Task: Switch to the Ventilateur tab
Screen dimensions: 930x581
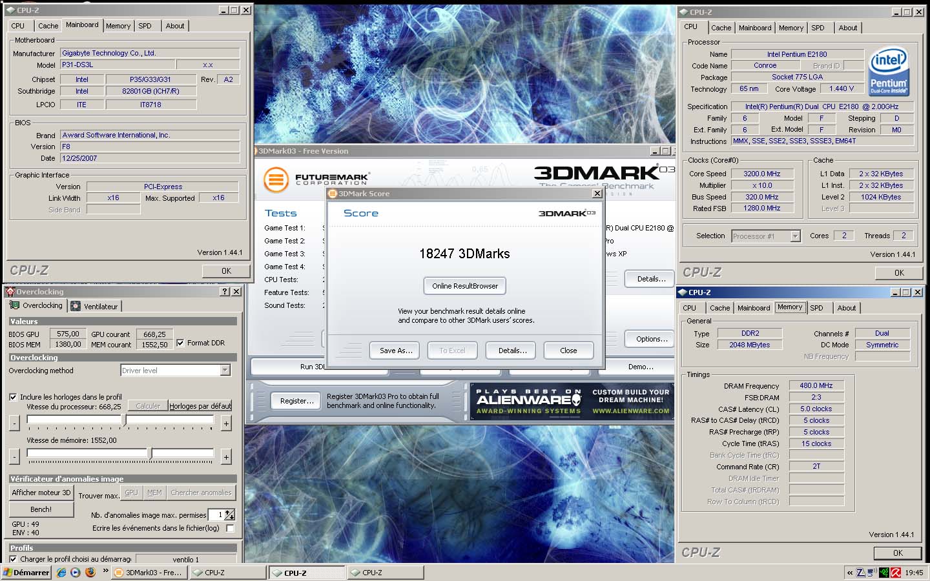Action: tap(94, 306)
